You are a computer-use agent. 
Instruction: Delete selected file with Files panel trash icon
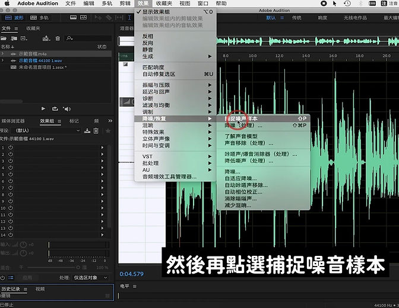click(58, 38)
